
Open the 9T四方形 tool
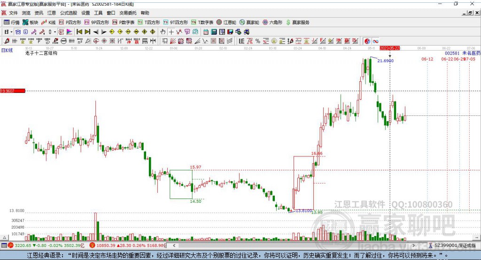click(x=176, y=23)
